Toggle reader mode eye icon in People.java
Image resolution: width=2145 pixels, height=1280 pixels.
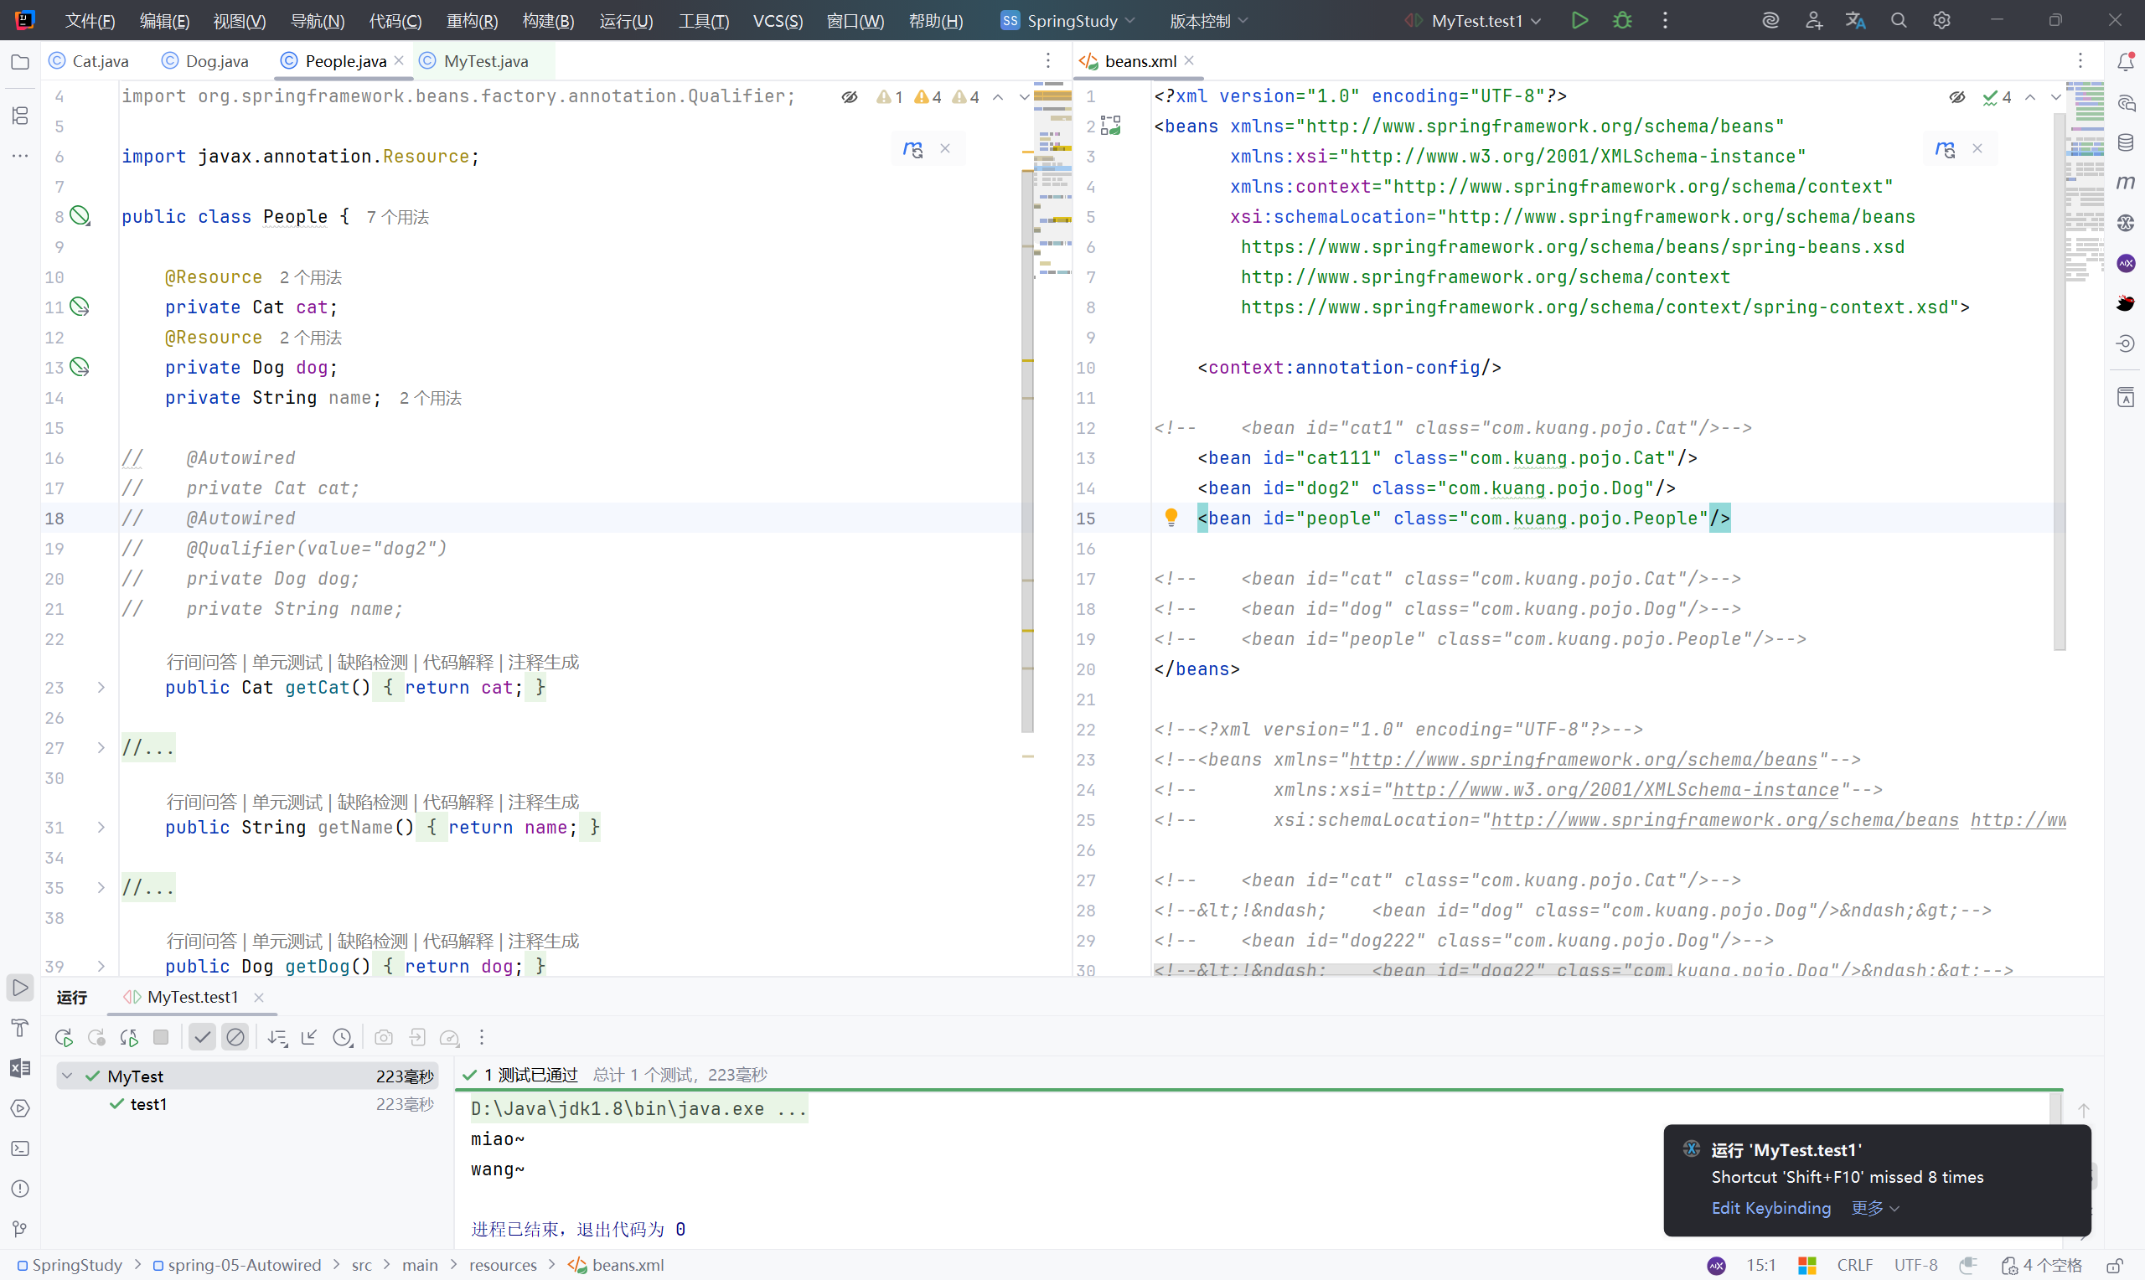[x=850, y=97]
